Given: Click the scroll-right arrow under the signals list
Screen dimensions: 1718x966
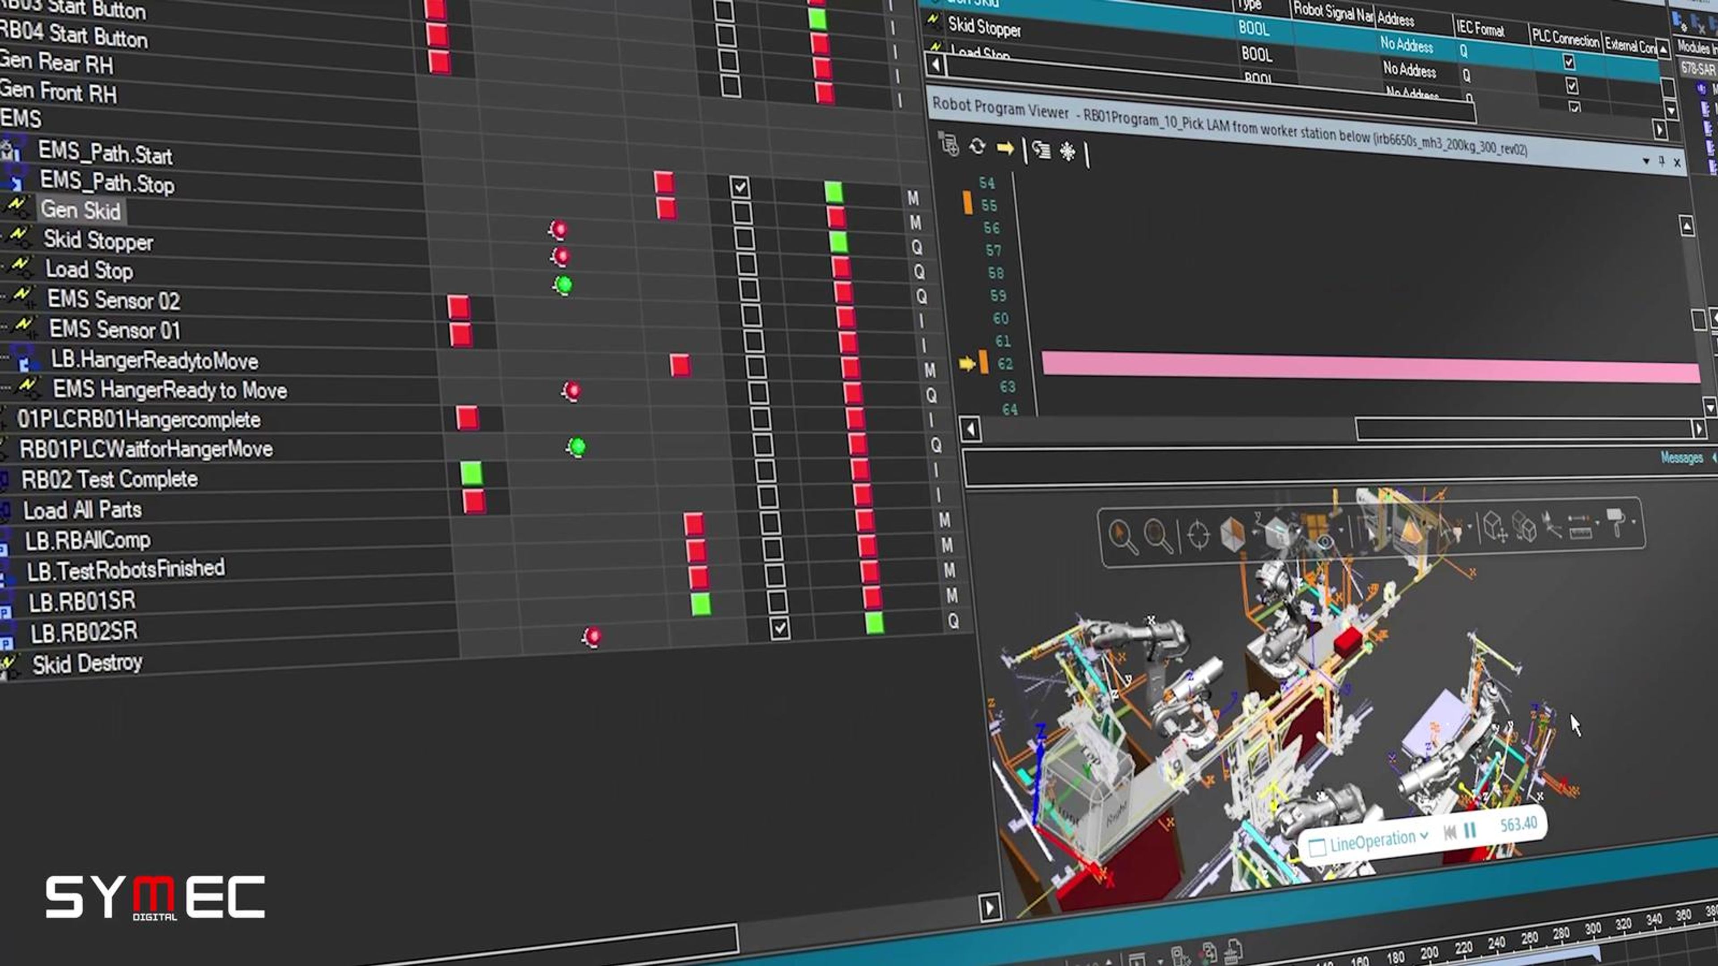Looking at the screenshot, I should click(989, 907).
